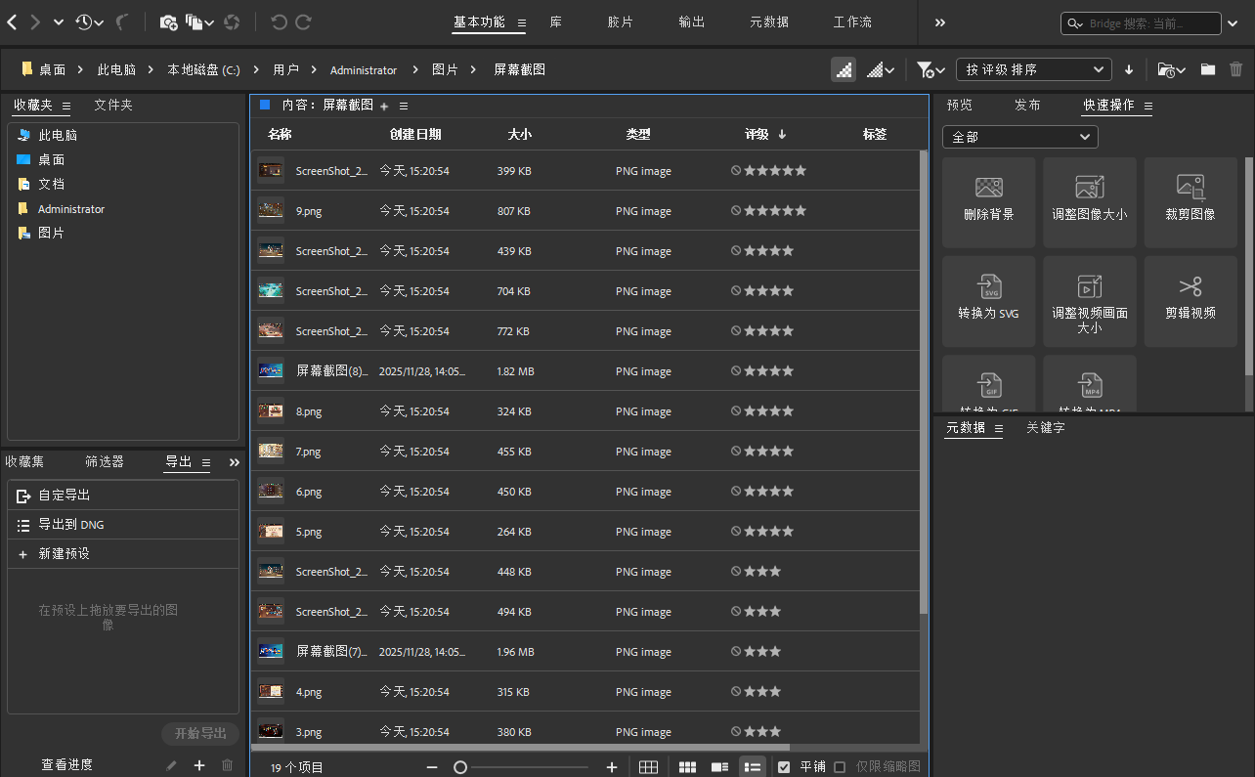
Task: Open the 剪辑视频 quick action
Action: pyautogui.click(x=1190, y=301)
